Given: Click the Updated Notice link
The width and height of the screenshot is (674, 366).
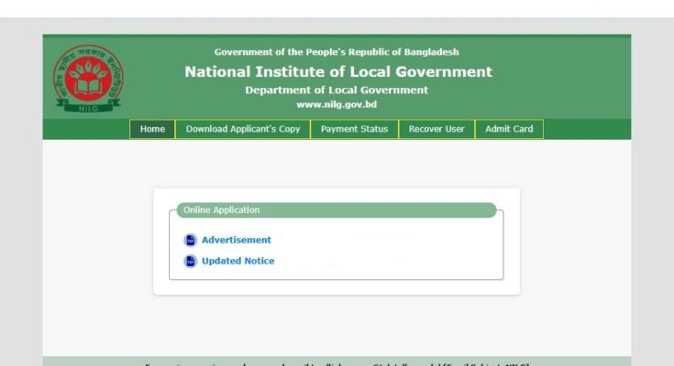Looking at the screenshot, I should click(238, 261).
